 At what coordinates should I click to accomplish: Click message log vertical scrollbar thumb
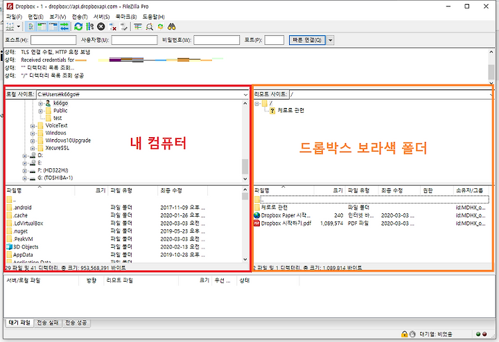coord(491,72)
